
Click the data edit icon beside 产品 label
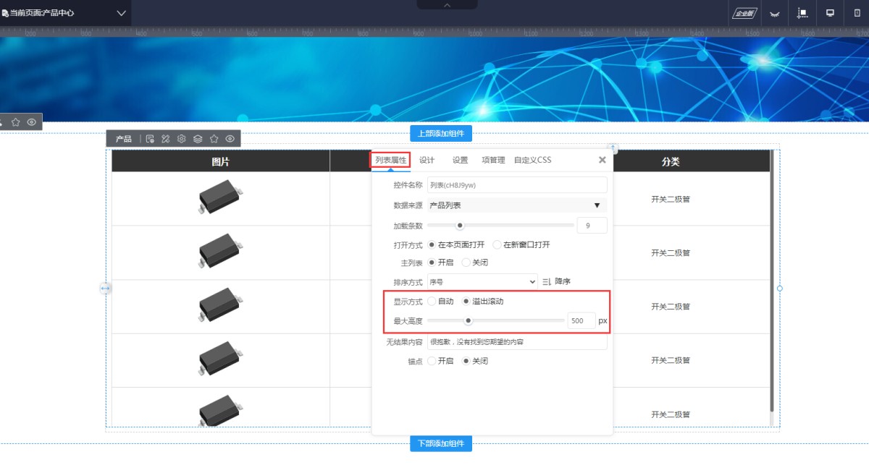point(150,139)
